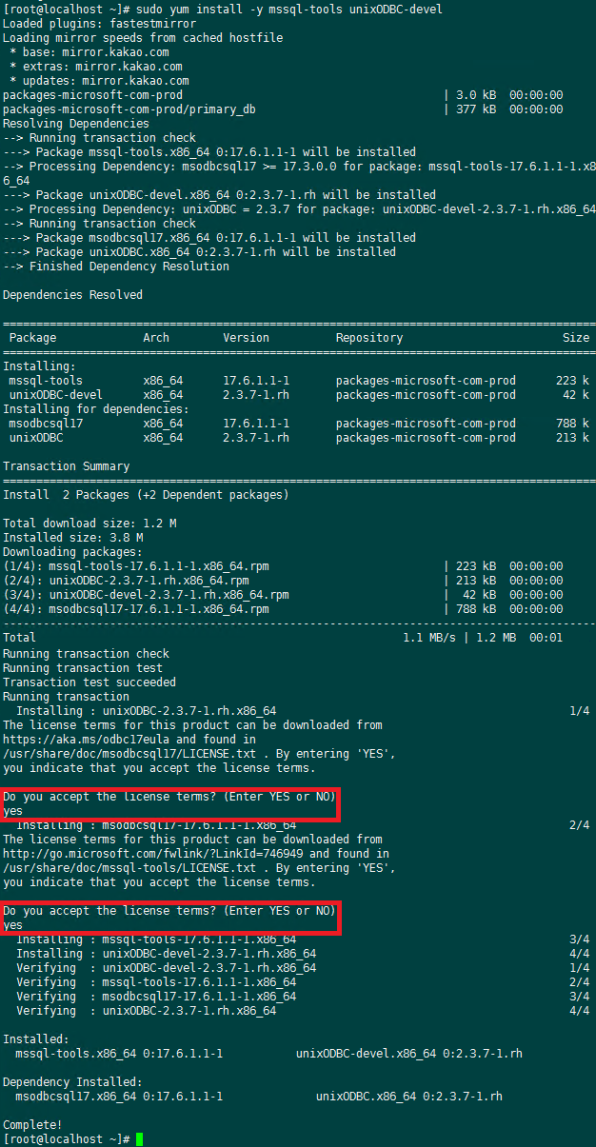The width and height of the screenshot is (596, 1147).
Task: Click the "Total download size: 1.2 M" line
Action: [x=89, y=524]
